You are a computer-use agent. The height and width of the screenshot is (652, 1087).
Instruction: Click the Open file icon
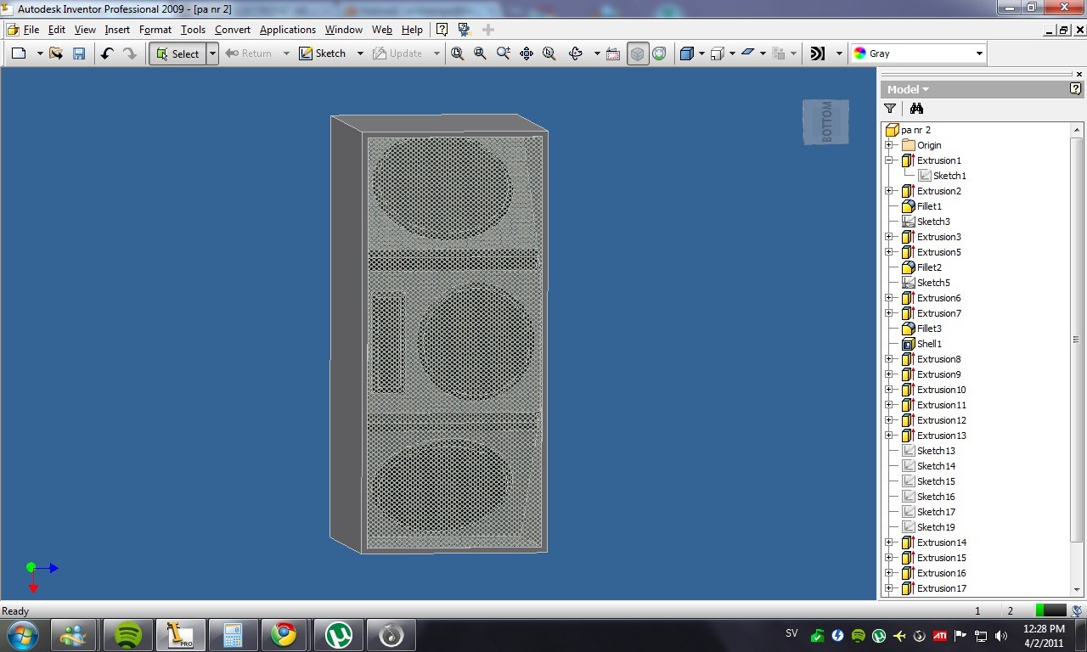click(56, 53)
